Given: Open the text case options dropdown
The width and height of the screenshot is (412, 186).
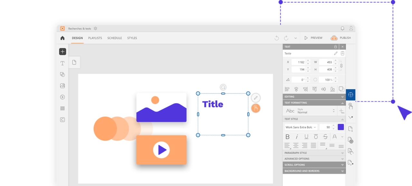Looking at the screenshot, I should click(x=342, y=137).
